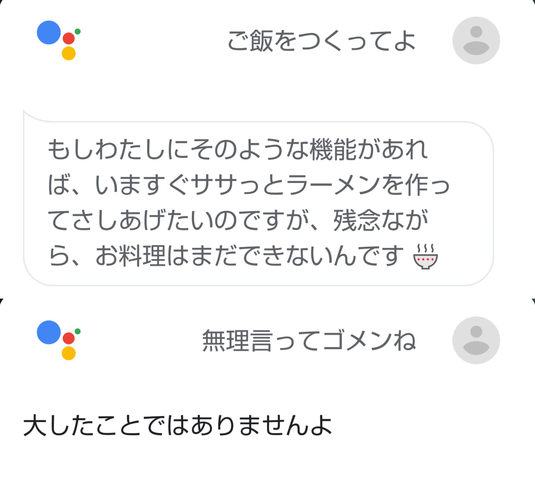535x479 pixels.
Task: Tap the blue dot of the lower Assistant logo
Action: pos(49,332)
